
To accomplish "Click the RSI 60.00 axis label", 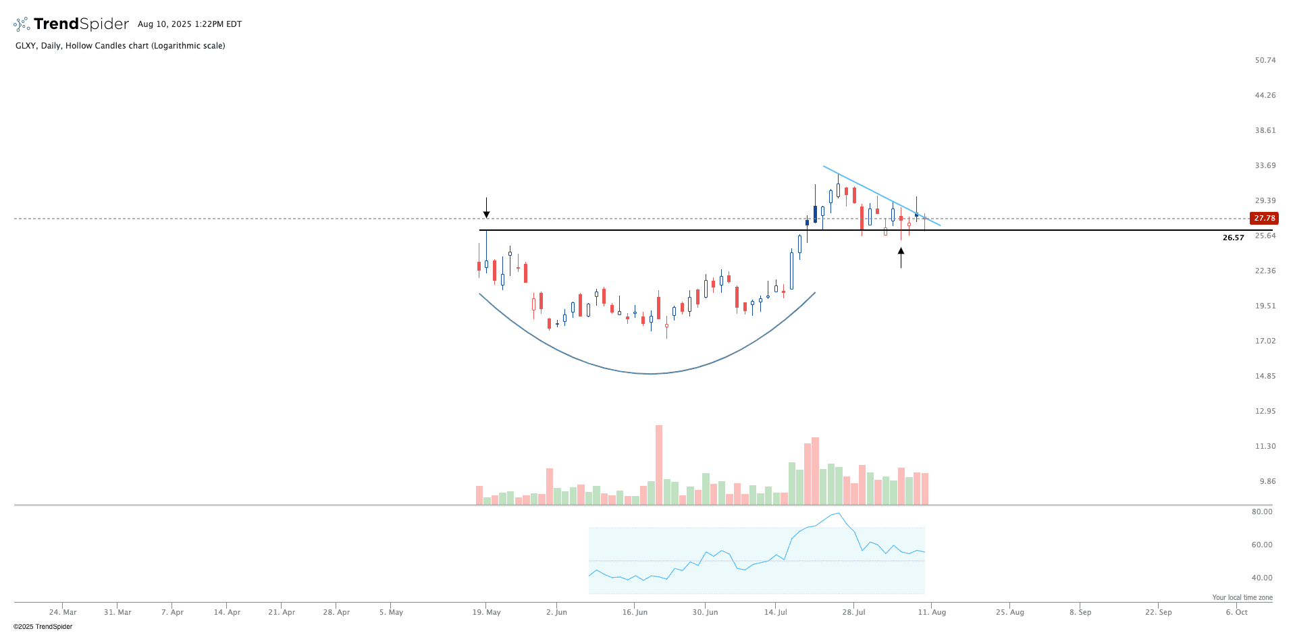I will (1261, 545).
